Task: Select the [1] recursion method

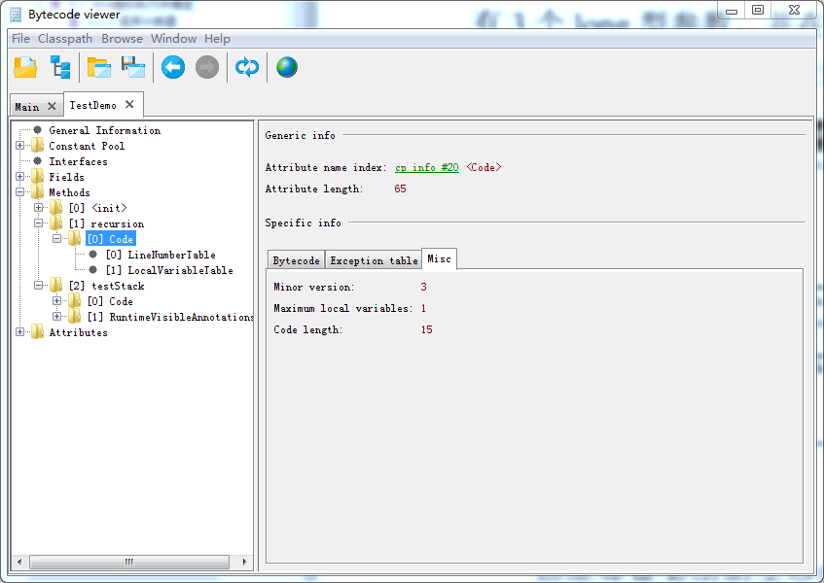Action: (x=106, y=223)
